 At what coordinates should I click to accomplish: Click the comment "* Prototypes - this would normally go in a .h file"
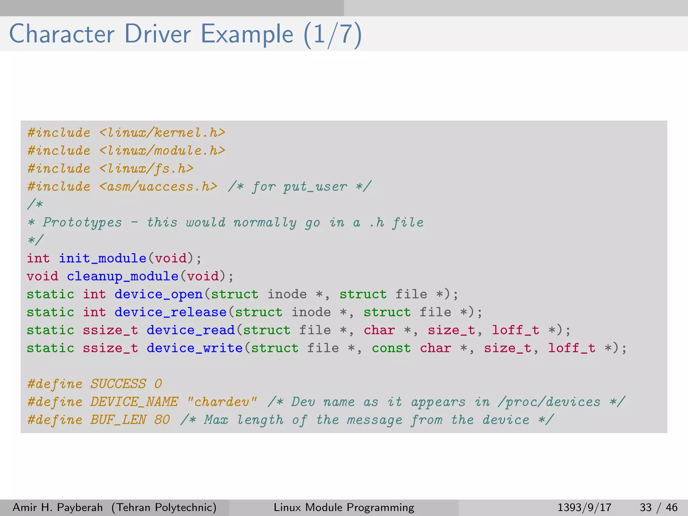pos(226,223)
